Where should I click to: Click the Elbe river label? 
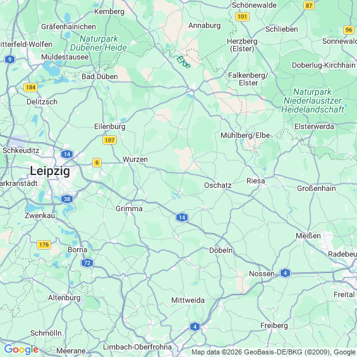click(x=183, y=62)
